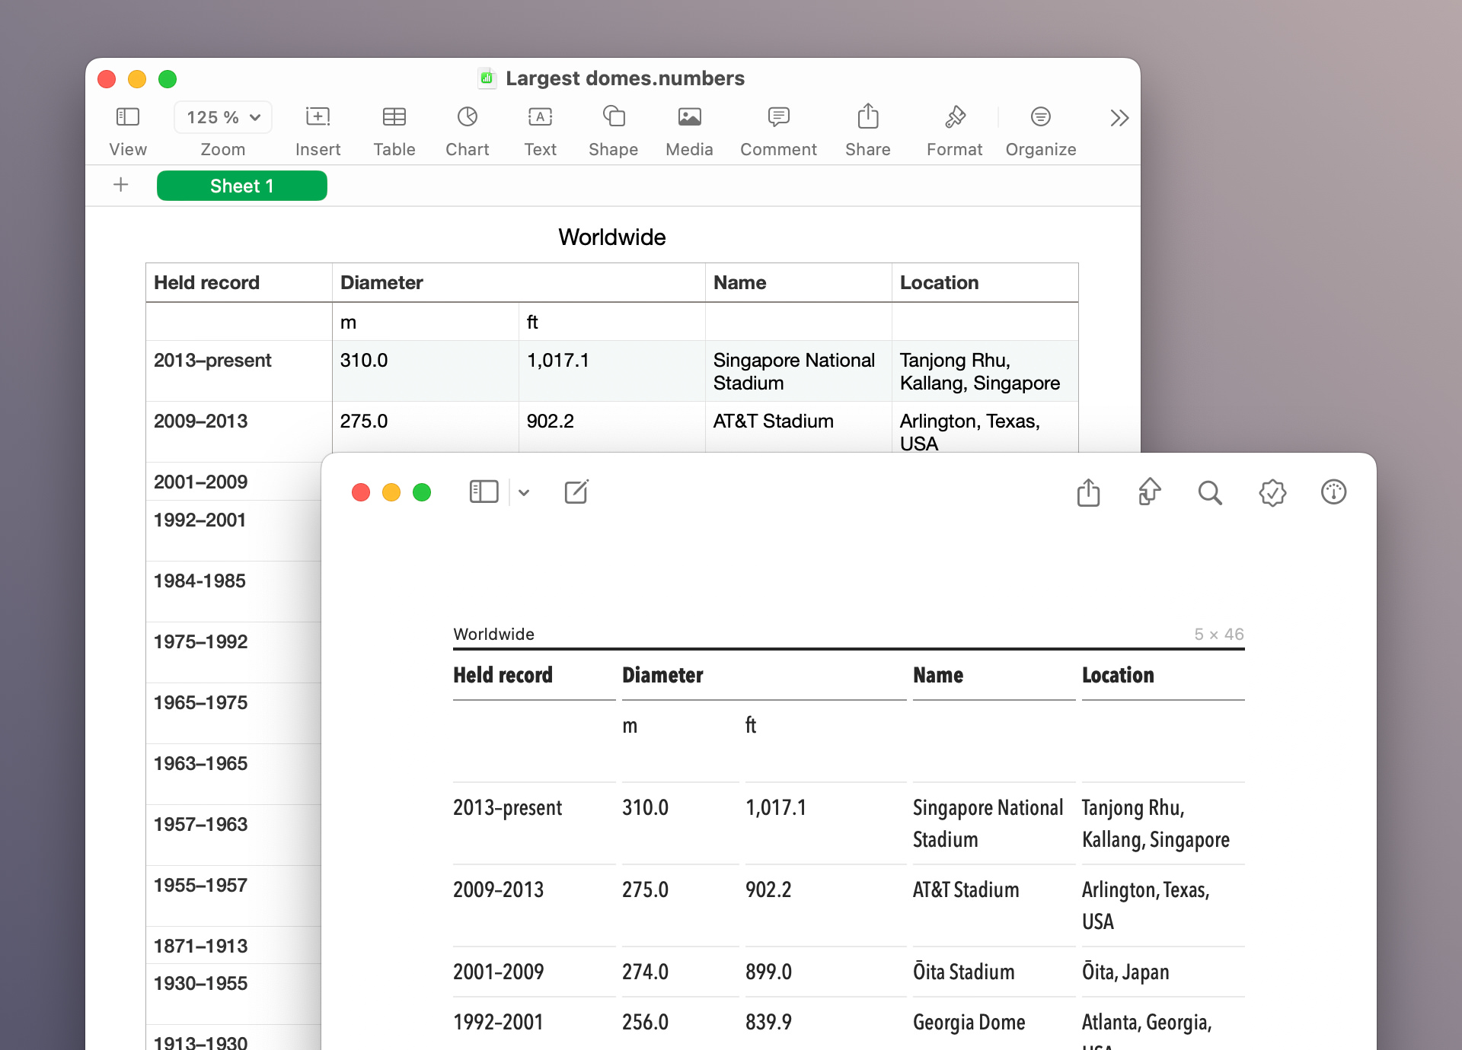The image size is (1462, 1050).
Task: Click the Insert toolbar icon in Numbers
Action: coord(318,117)
